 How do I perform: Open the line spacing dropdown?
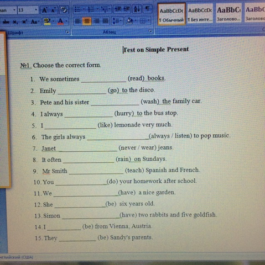pos(117,21)
